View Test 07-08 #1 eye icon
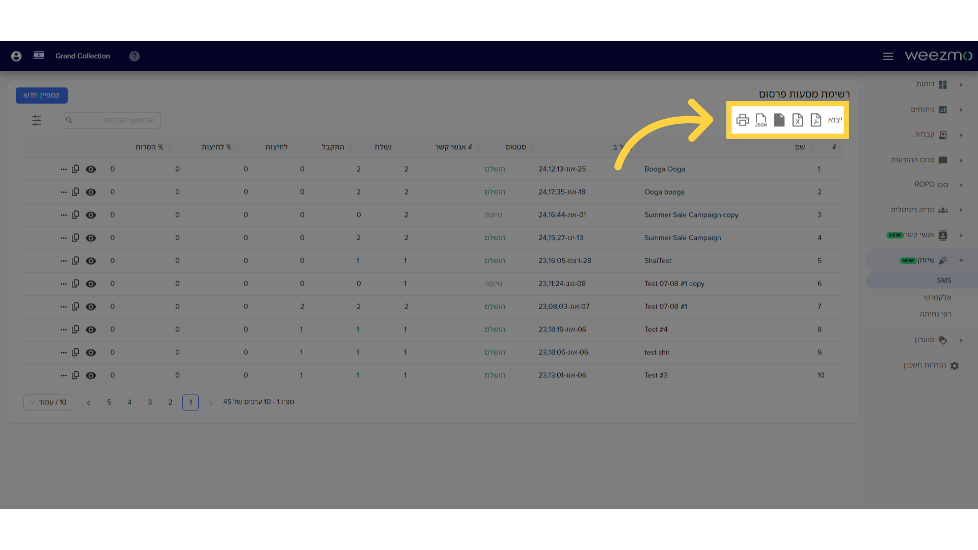Image resolution: width=978 pixels, height=550 pixels. tap(91, 307)
